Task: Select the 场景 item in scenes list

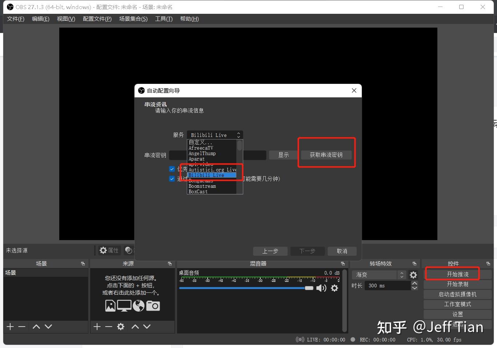Action: 46,273
